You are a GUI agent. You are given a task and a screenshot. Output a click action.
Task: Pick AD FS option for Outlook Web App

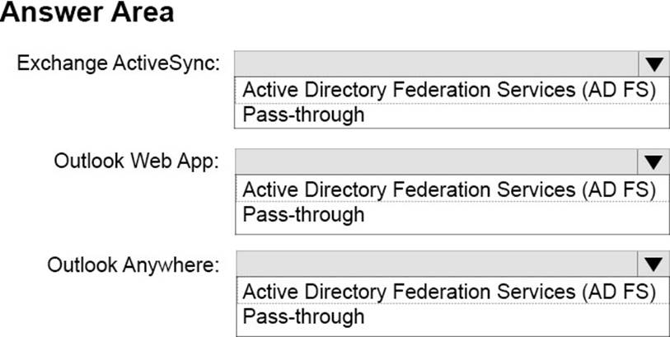pyautogui.click(x=448, y=190)
